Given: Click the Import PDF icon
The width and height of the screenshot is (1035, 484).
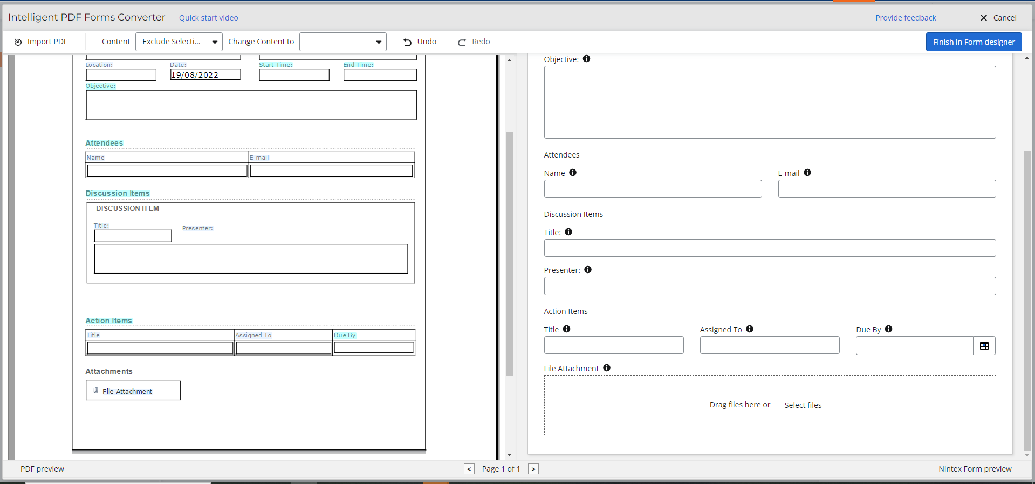Looking at the screenshot, I should coord(18,42).
